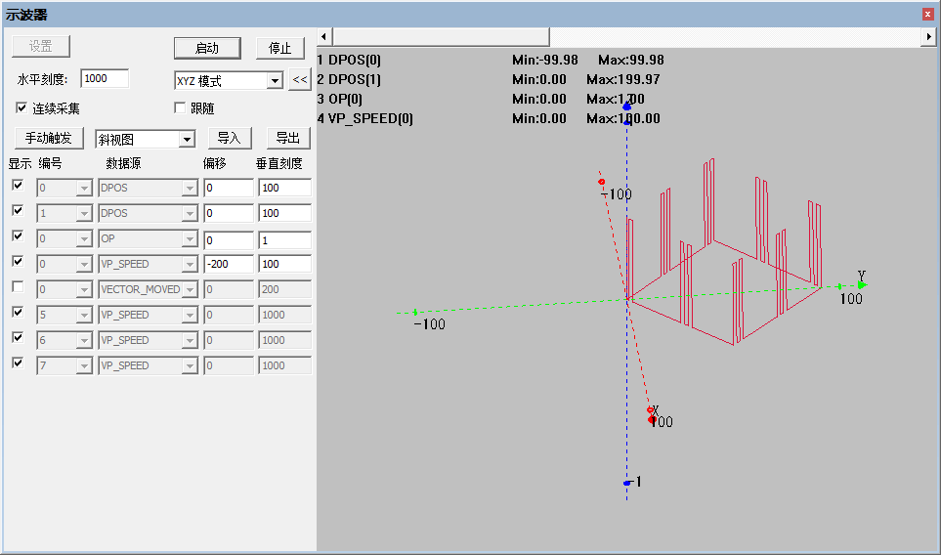Image resolution: width=941 pixels, height=555 pixels.
Task: Click the << collapse panel button
Action: click(299, 80)
